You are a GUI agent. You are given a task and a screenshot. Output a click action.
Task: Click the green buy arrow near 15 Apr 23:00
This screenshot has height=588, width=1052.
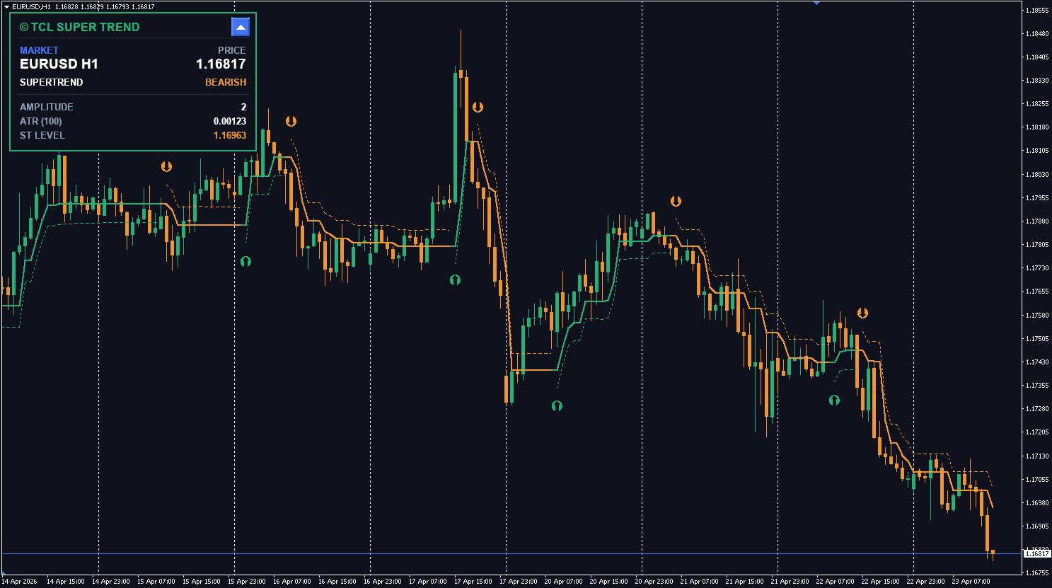245,261
